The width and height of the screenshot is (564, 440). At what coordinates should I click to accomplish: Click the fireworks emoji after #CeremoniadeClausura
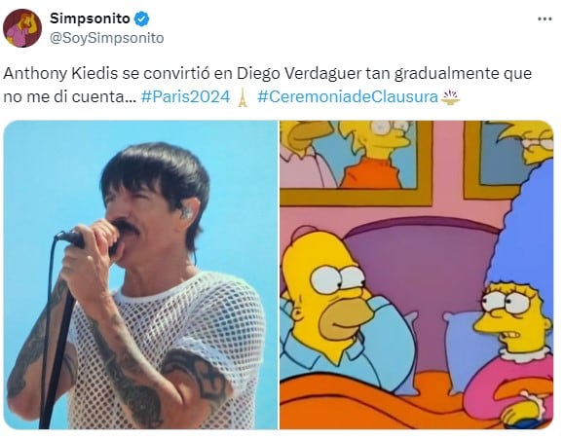click(450, 97)
